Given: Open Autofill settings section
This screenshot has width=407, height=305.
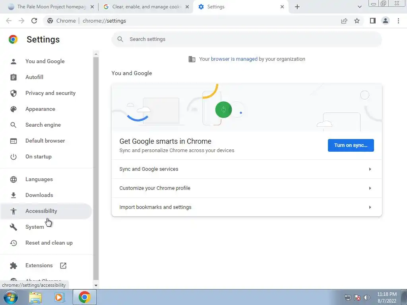Looking at the screenshot, I should [x=46, y=77].
